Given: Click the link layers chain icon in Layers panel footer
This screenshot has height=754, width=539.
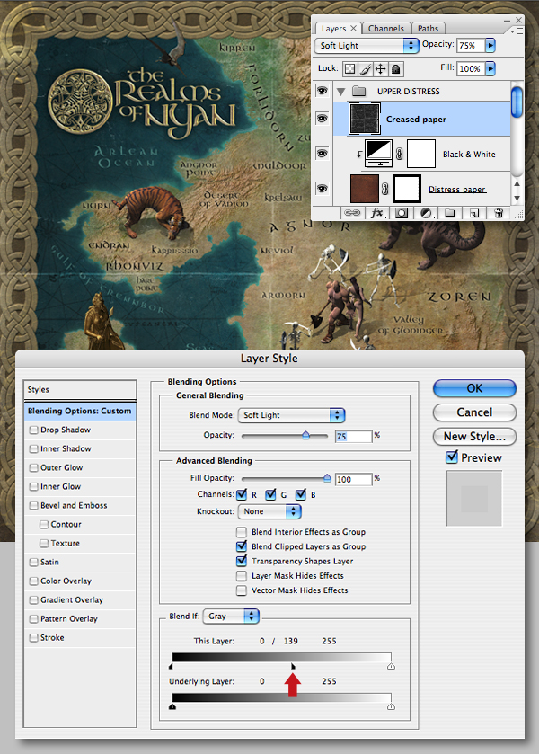Looking at the screenshot, I should [352, 213].
